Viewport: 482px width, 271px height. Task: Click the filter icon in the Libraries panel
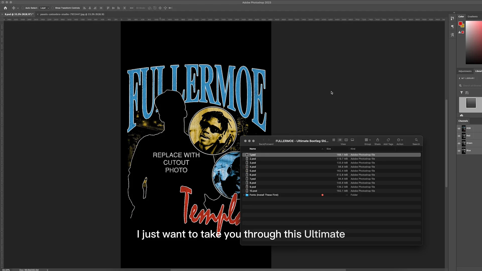(x=461, y=93)
